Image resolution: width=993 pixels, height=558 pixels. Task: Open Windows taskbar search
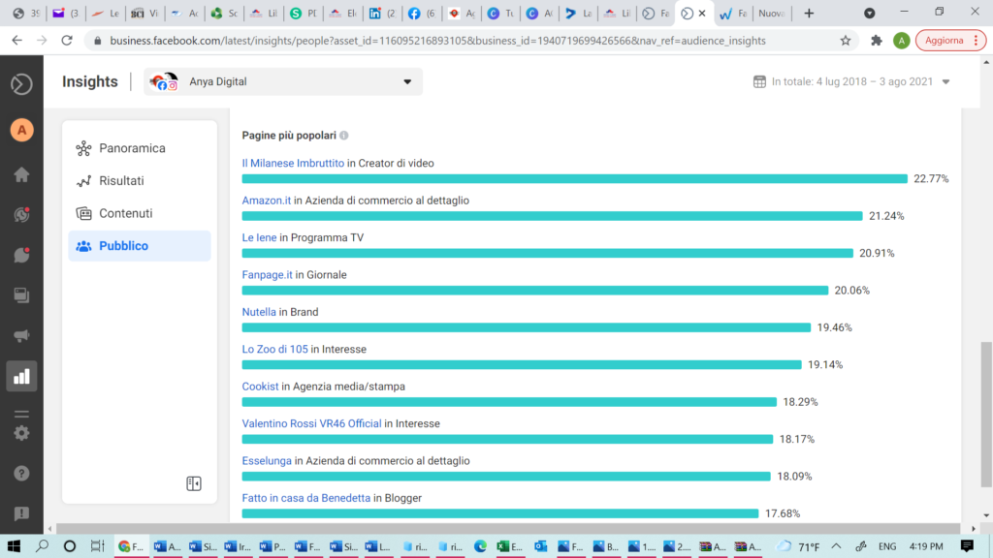coord(42,546)
